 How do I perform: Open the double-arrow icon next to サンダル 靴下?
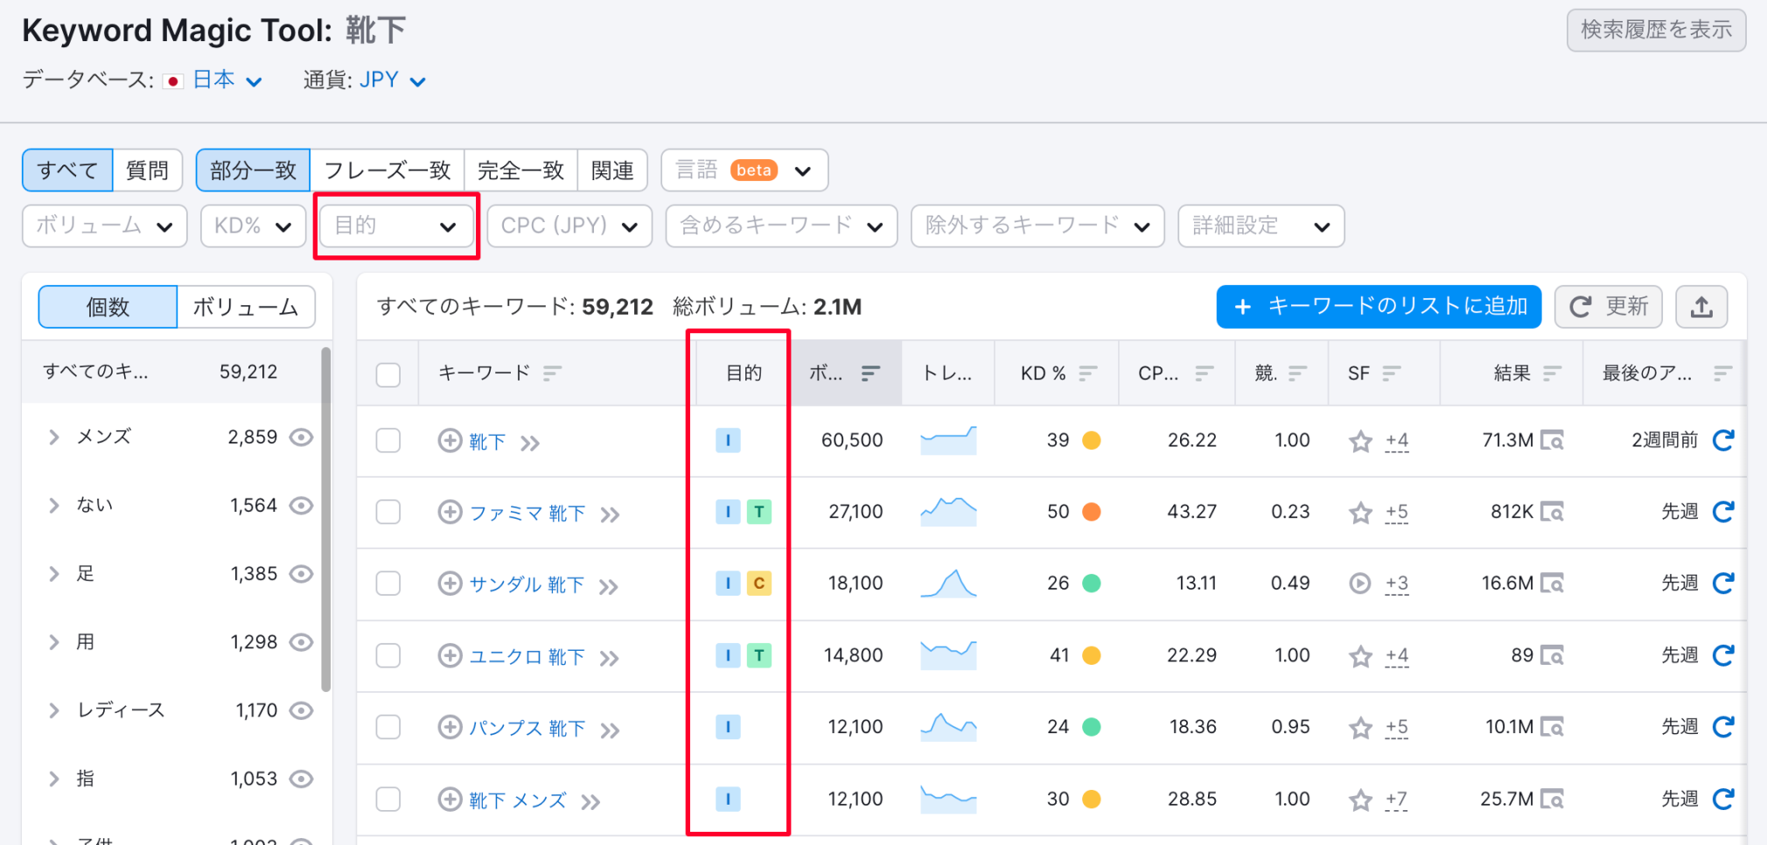coord(609,587)
